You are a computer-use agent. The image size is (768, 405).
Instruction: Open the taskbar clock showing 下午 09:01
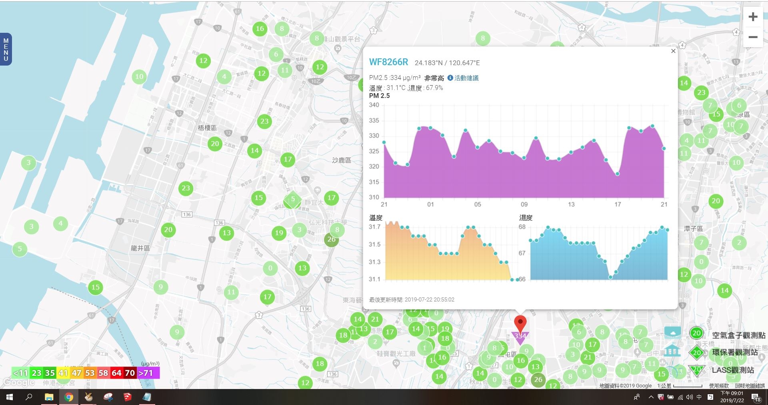coord(732,397)
